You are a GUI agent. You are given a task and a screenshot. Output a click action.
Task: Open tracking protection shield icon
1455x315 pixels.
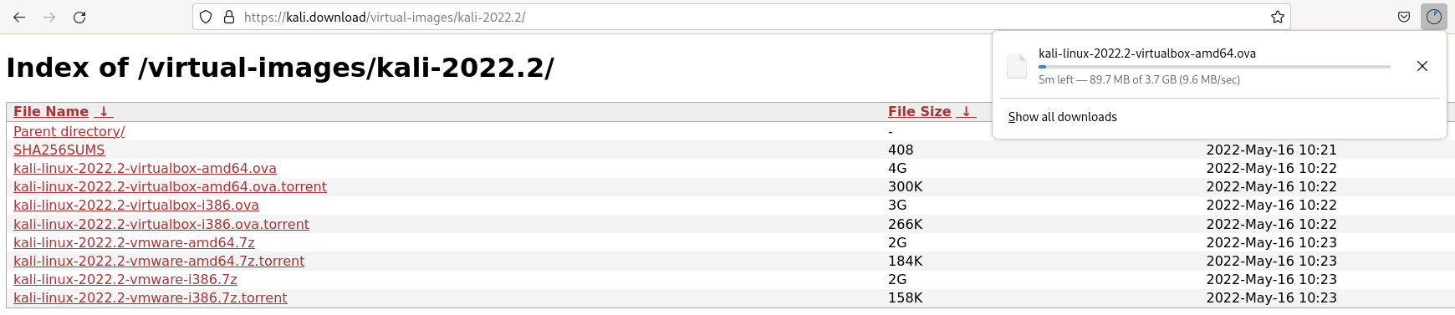tap(206, 17)
